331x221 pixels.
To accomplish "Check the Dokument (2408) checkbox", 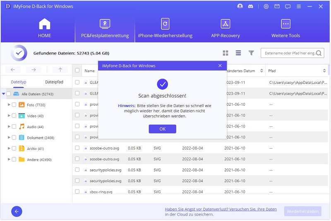I will [x=14, y=138].
